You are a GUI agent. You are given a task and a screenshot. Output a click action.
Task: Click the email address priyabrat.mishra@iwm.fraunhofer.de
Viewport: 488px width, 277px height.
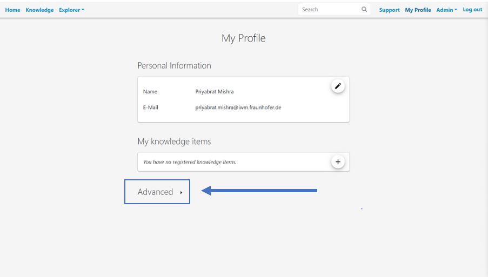pyautogui.click(x=238, y=107)
